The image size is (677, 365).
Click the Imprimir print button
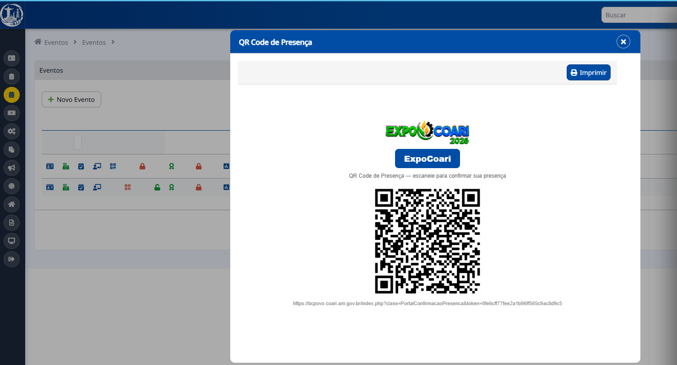[589, 72]
